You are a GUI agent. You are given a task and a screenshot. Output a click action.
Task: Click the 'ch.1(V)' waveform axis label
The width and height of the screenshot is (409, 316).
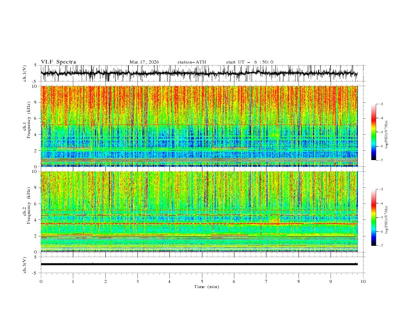(25, 73)
